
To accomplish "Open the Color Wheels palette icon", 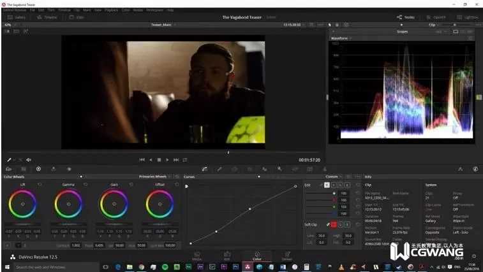I will pos(38,169).
